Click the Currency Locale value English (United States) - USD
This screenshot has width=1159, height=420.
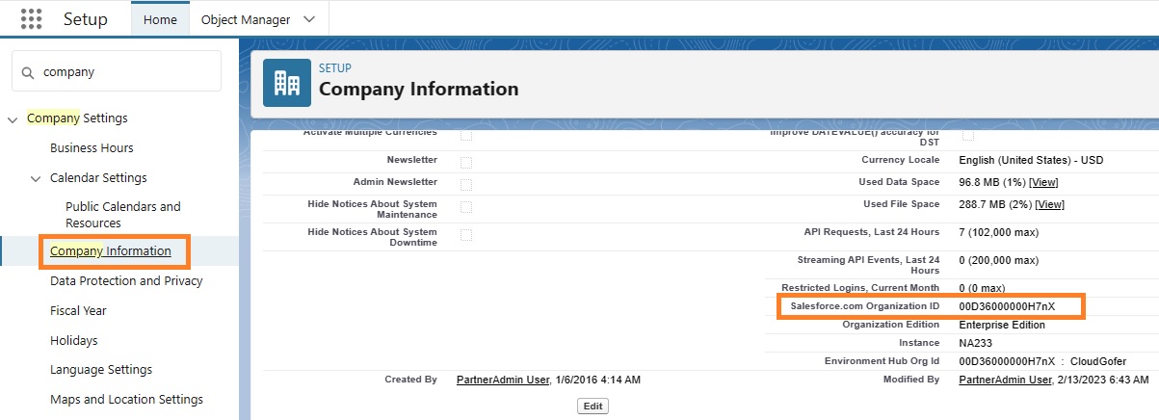click(1031, 160)
